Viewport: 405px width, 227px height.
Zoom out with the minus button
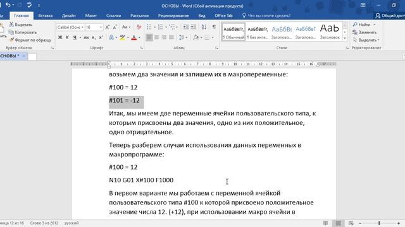360,223
